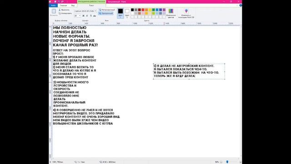Click the Копировать copy button
This screenshot has height=164, width=291.
point(65,13)
